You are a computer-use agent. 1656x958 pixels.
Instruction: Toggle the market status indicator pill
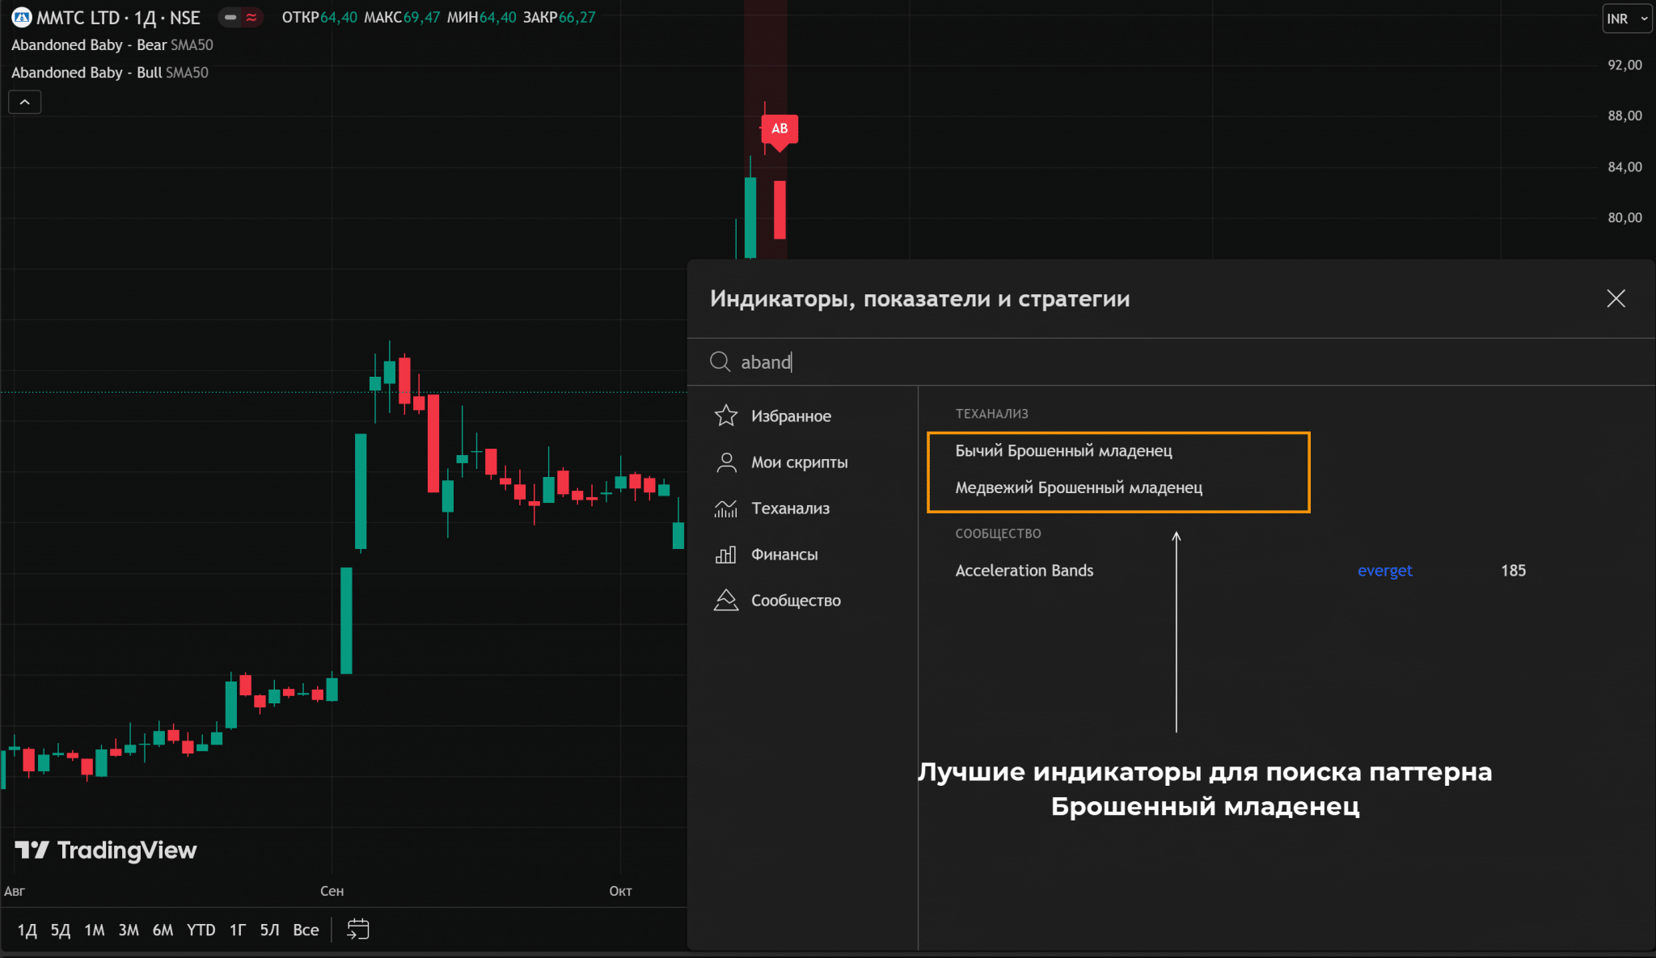point(241,18)
